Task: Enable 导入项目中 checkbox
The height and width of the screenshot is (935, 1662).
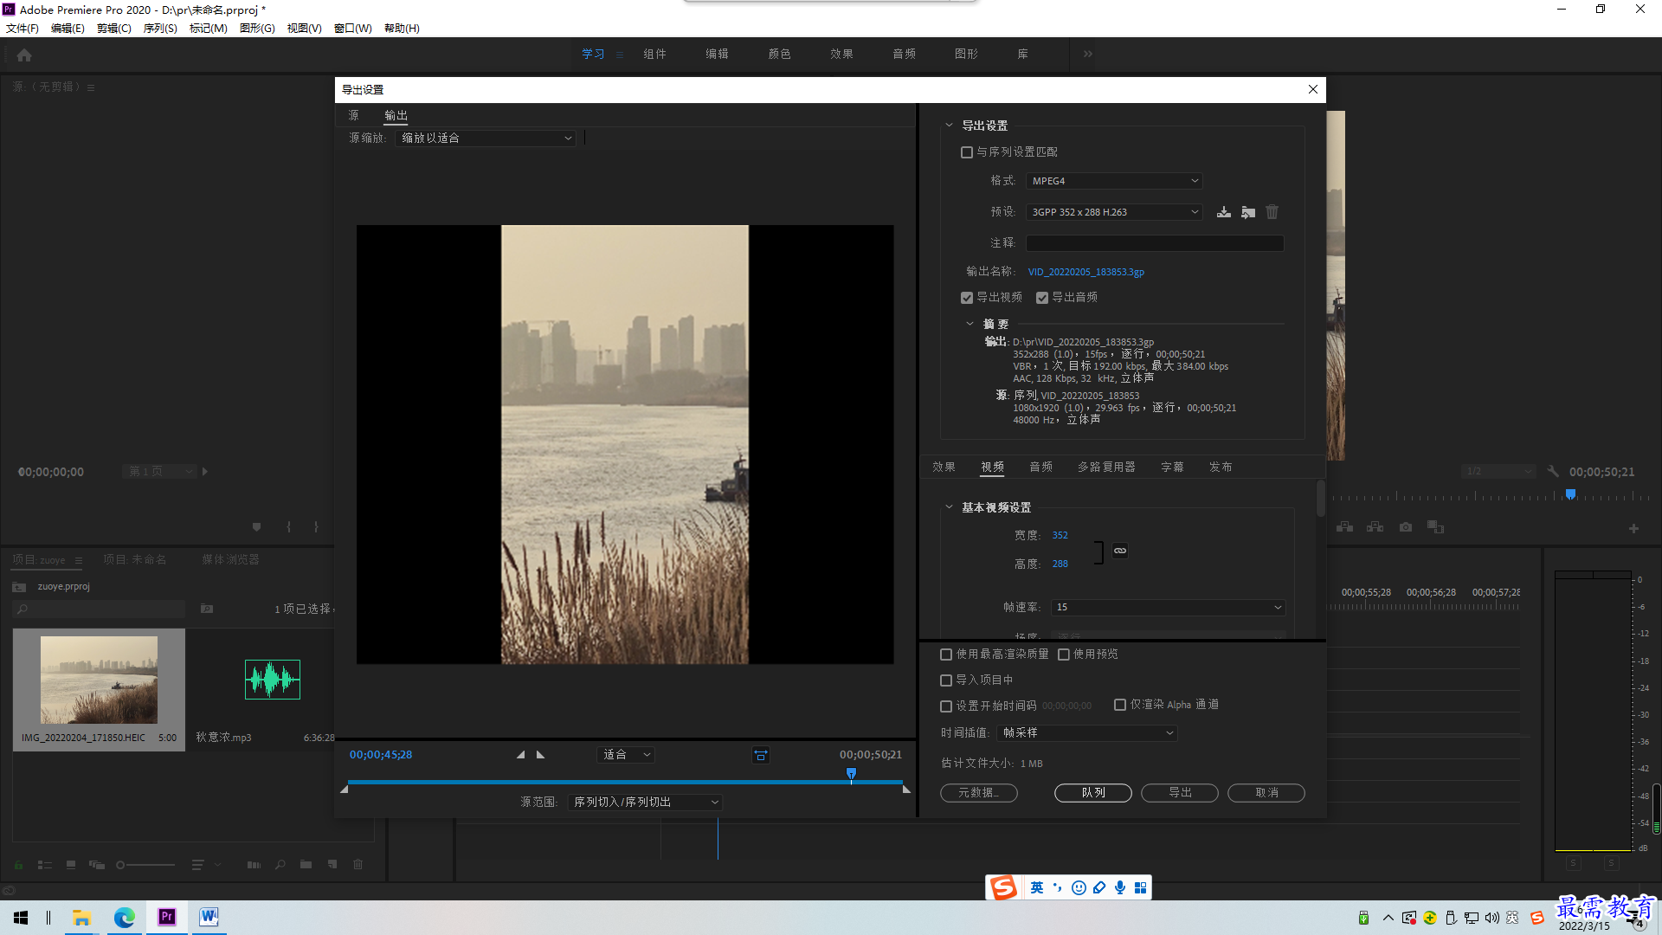Action: point(946,680)
